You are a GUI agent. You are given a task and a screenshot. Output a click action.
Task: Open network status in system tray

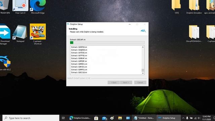[x=195, y=118]
